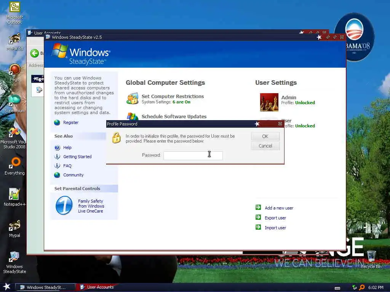Switch to Windows SteadyState taskbar button
The image size is (390, 292).
click(45, 287)
